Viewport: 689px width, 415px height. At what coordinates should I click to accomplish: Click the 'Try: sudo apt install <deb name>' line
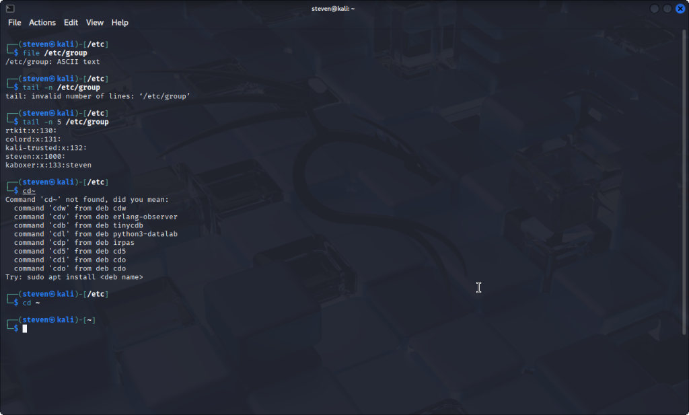[x=74, y=277]
